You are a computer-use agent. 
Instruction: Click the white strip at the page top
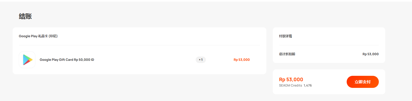coord(206,1)
